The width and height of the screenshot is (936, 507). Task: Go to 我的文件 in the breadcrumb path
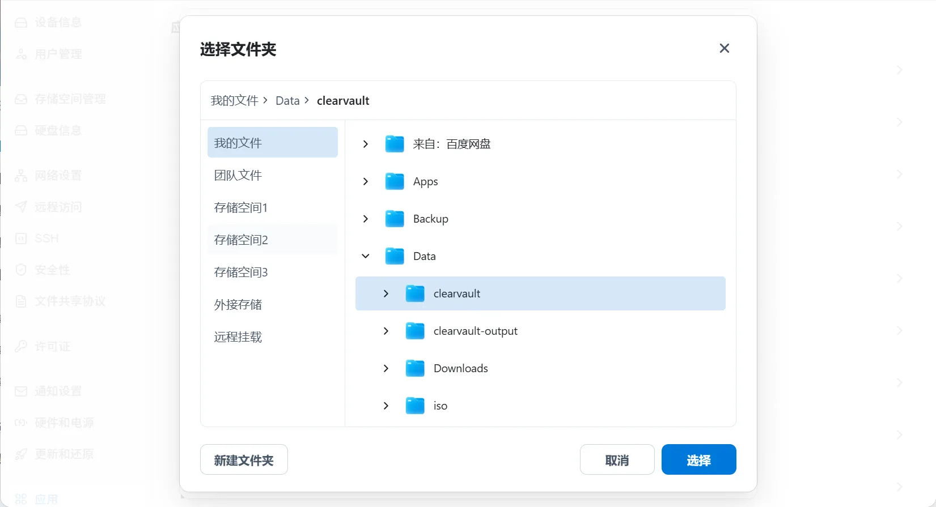(x=234, y=101)
